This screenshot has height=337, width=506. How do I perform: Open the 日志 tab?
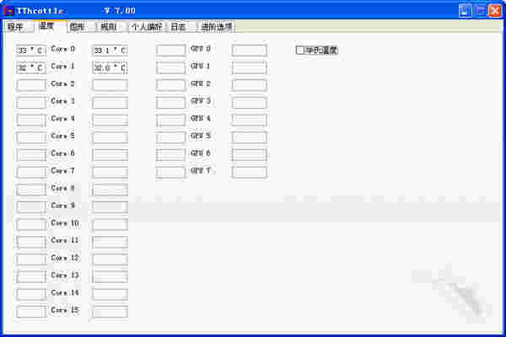click(181, 27)
